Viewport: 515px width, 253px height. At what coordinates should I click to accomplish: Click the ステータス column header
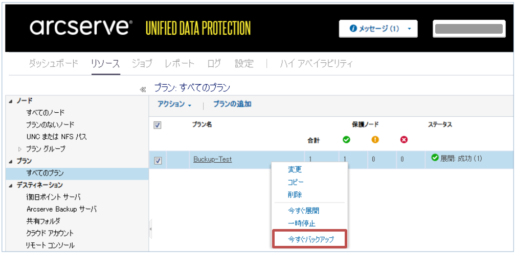(x=440, y=124)
